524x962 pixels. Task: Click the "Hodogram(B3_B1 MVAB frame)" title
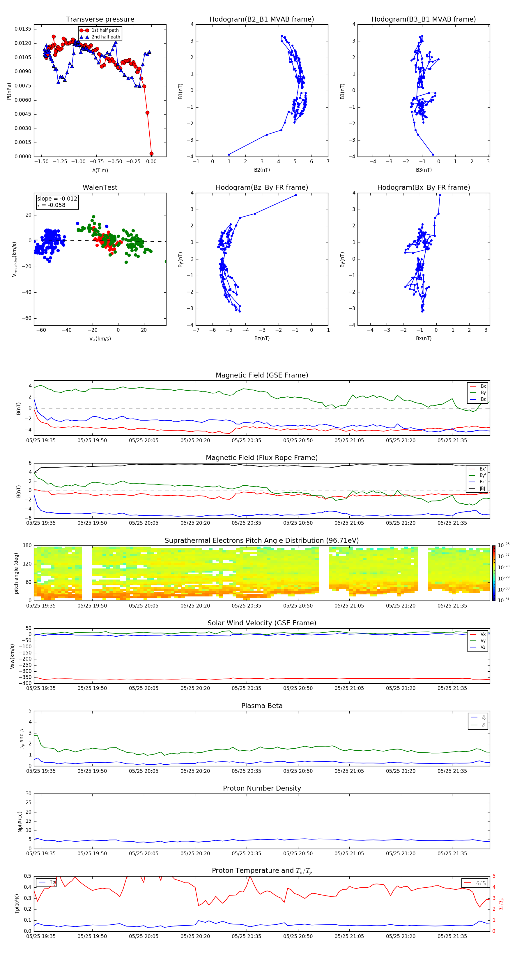[424, 19]
